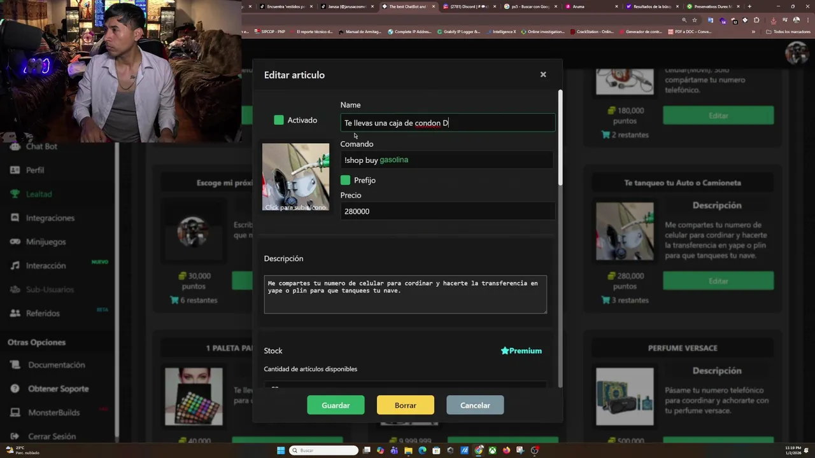Open Interacción in the sidebar
Screen dimensions: 815x458
coord(46,265)
